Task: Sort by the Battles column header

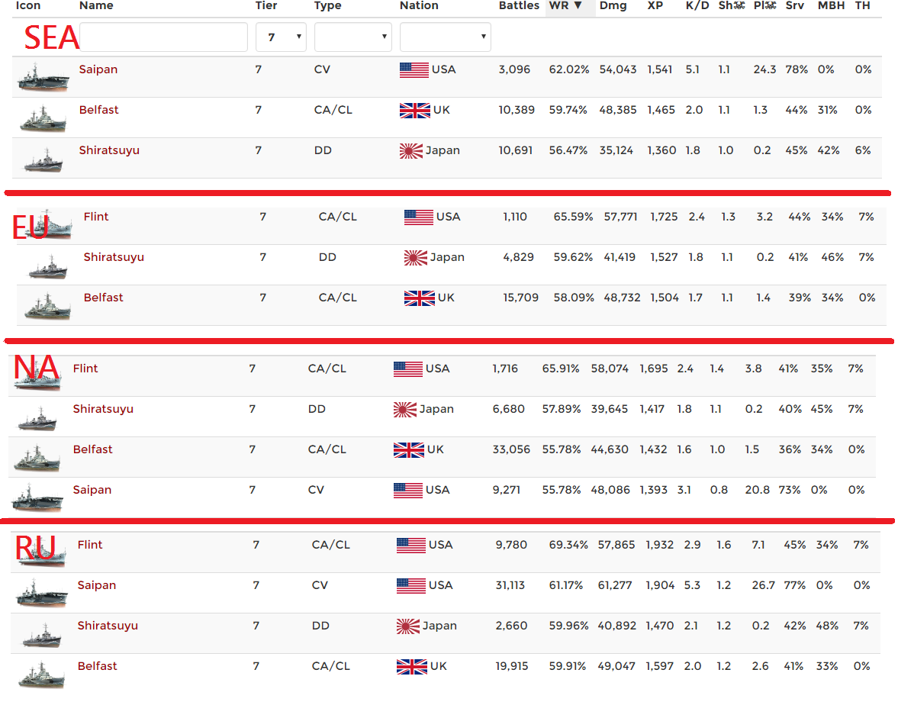Action: click(519, 6)
